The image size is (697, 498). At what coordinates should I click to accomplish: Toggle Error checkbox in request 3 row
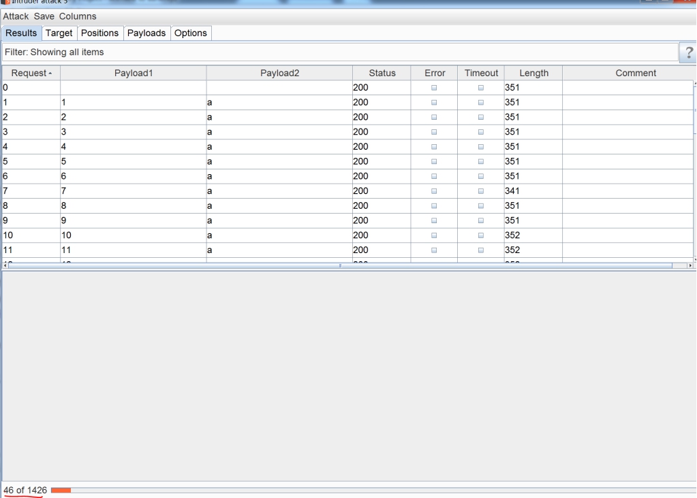point(434,132)
